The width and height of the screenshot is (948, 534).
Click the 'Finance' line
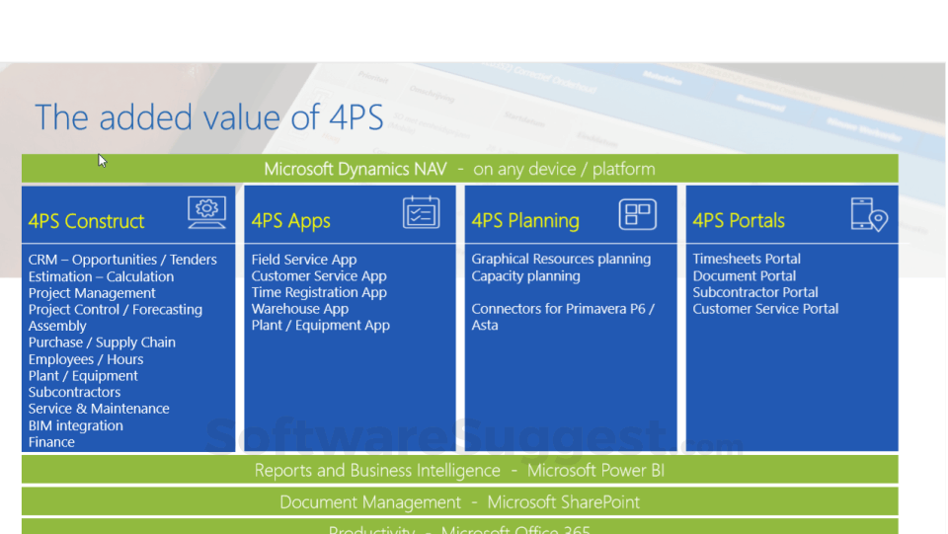[51, 442]
